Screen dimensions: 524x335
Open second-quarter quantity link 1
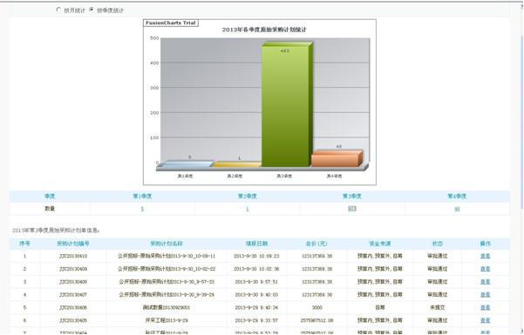pos(248,209)
